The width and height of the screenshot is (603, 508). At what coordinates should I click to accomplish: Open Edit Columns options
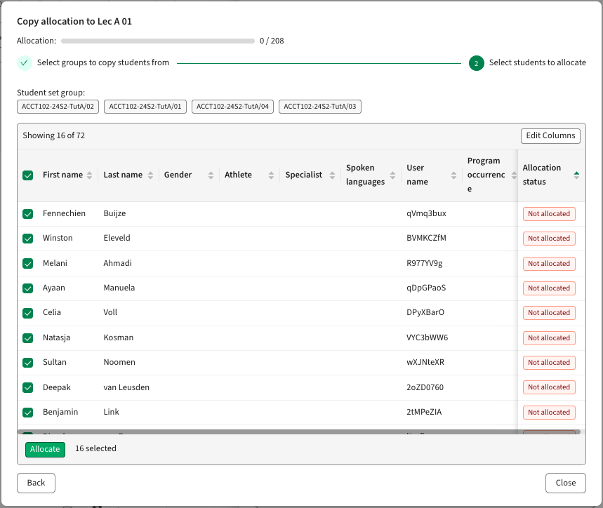pyautogui.click(x=550, y=135)
